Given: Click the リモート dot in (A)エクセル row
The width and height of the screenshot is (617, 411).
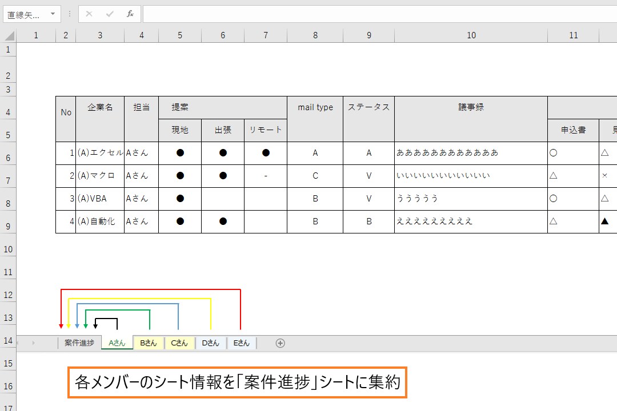Looking at the screenshot, I should (x=266, y=153).
